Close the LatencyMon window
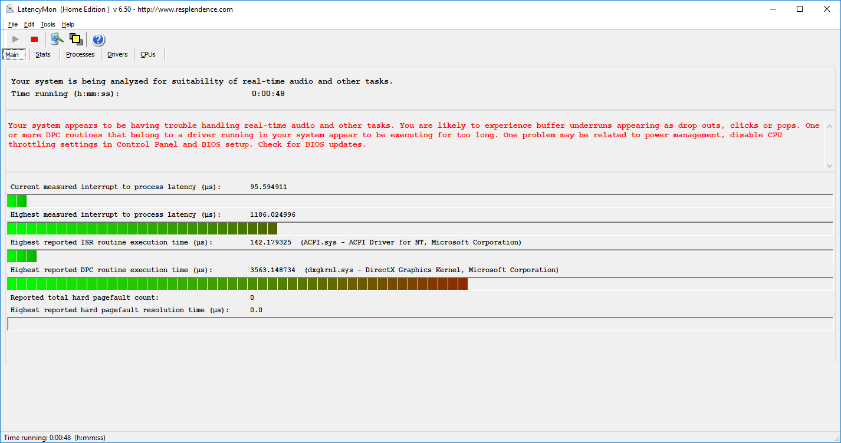This screenshot has width=841, height=443. (827, 9)
